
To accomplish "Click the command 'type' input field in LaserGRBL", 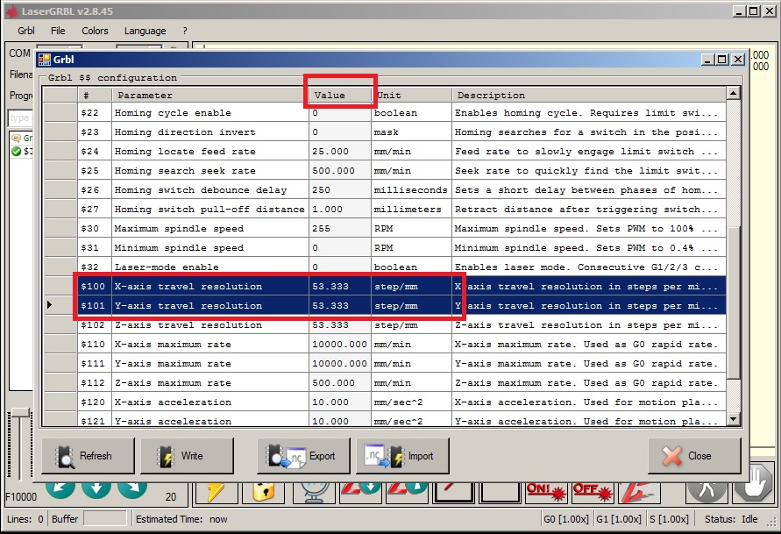I will 21,118.
